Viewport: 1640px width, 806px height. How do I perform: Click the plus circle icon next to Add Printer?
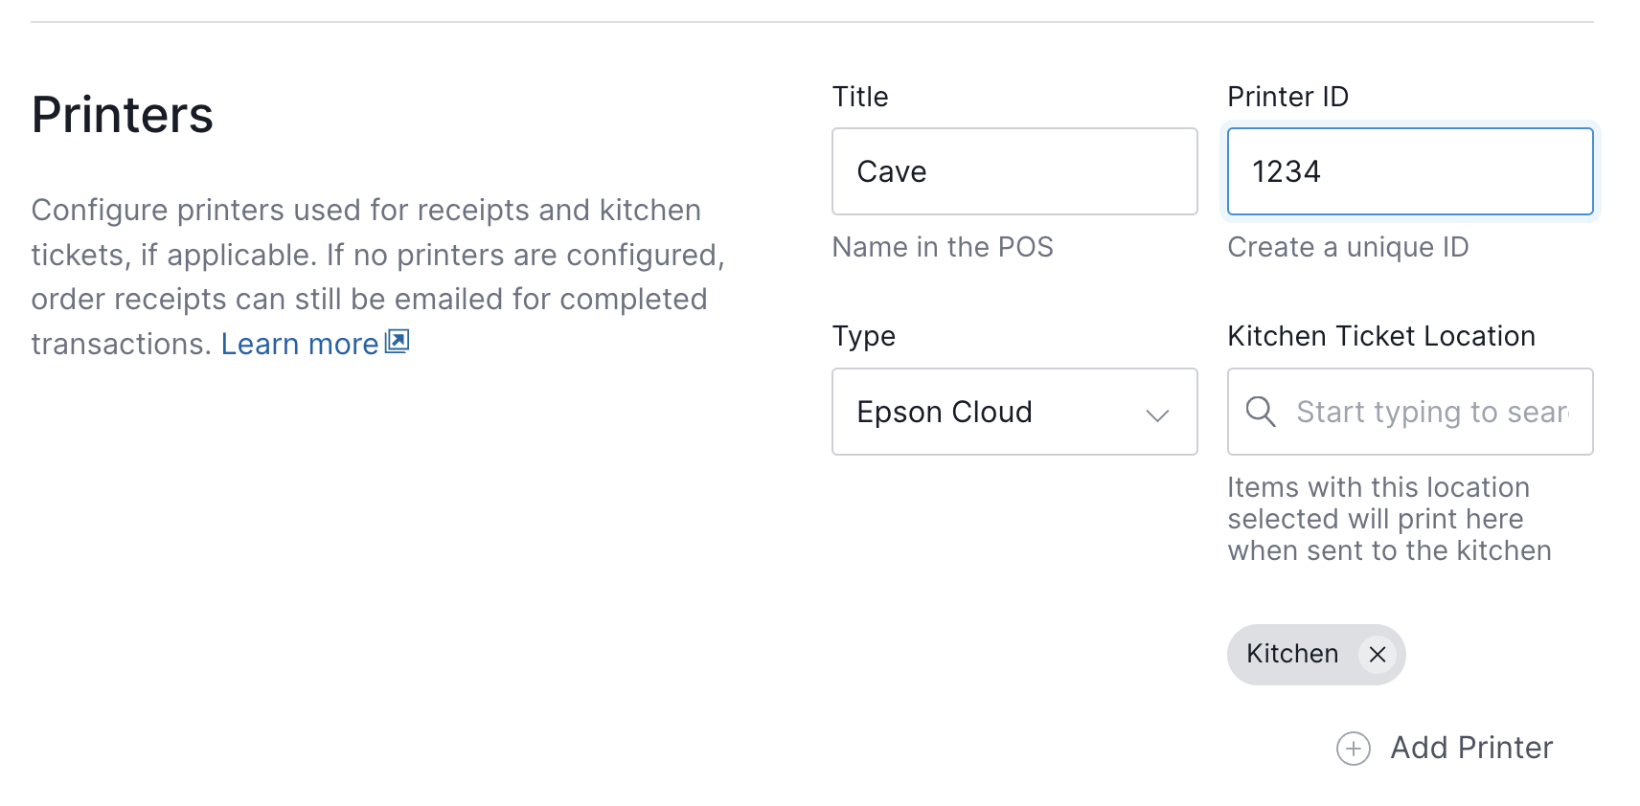(x=1353, y=749)
